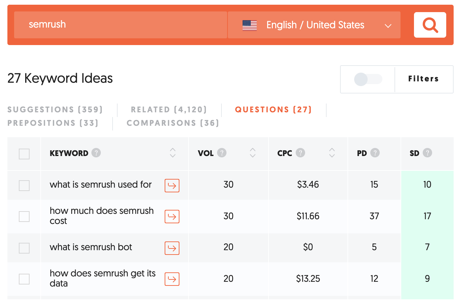Click keyword 'what is semrush used for'
This screenshot has height=306, width=459.
(x=101, y=185)
